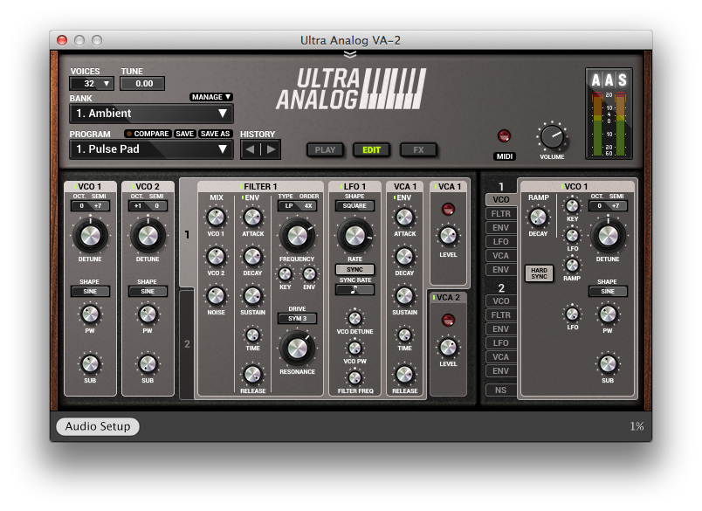Click the VCA 1 LEVEL knob
The width and height of the screenshot is (702, 511).
(x=448, y=236)
